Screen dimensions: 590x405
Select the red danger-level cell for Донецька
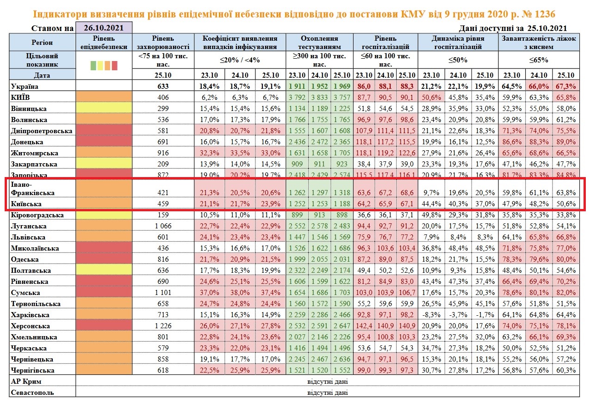(x=104, y=141)
